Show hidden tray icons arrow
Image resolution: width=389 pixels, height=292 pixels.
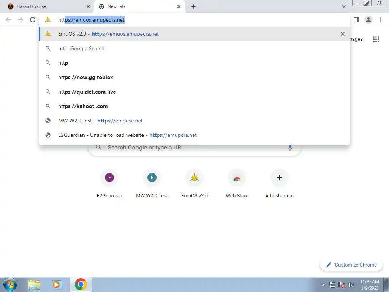pos(323,285)
